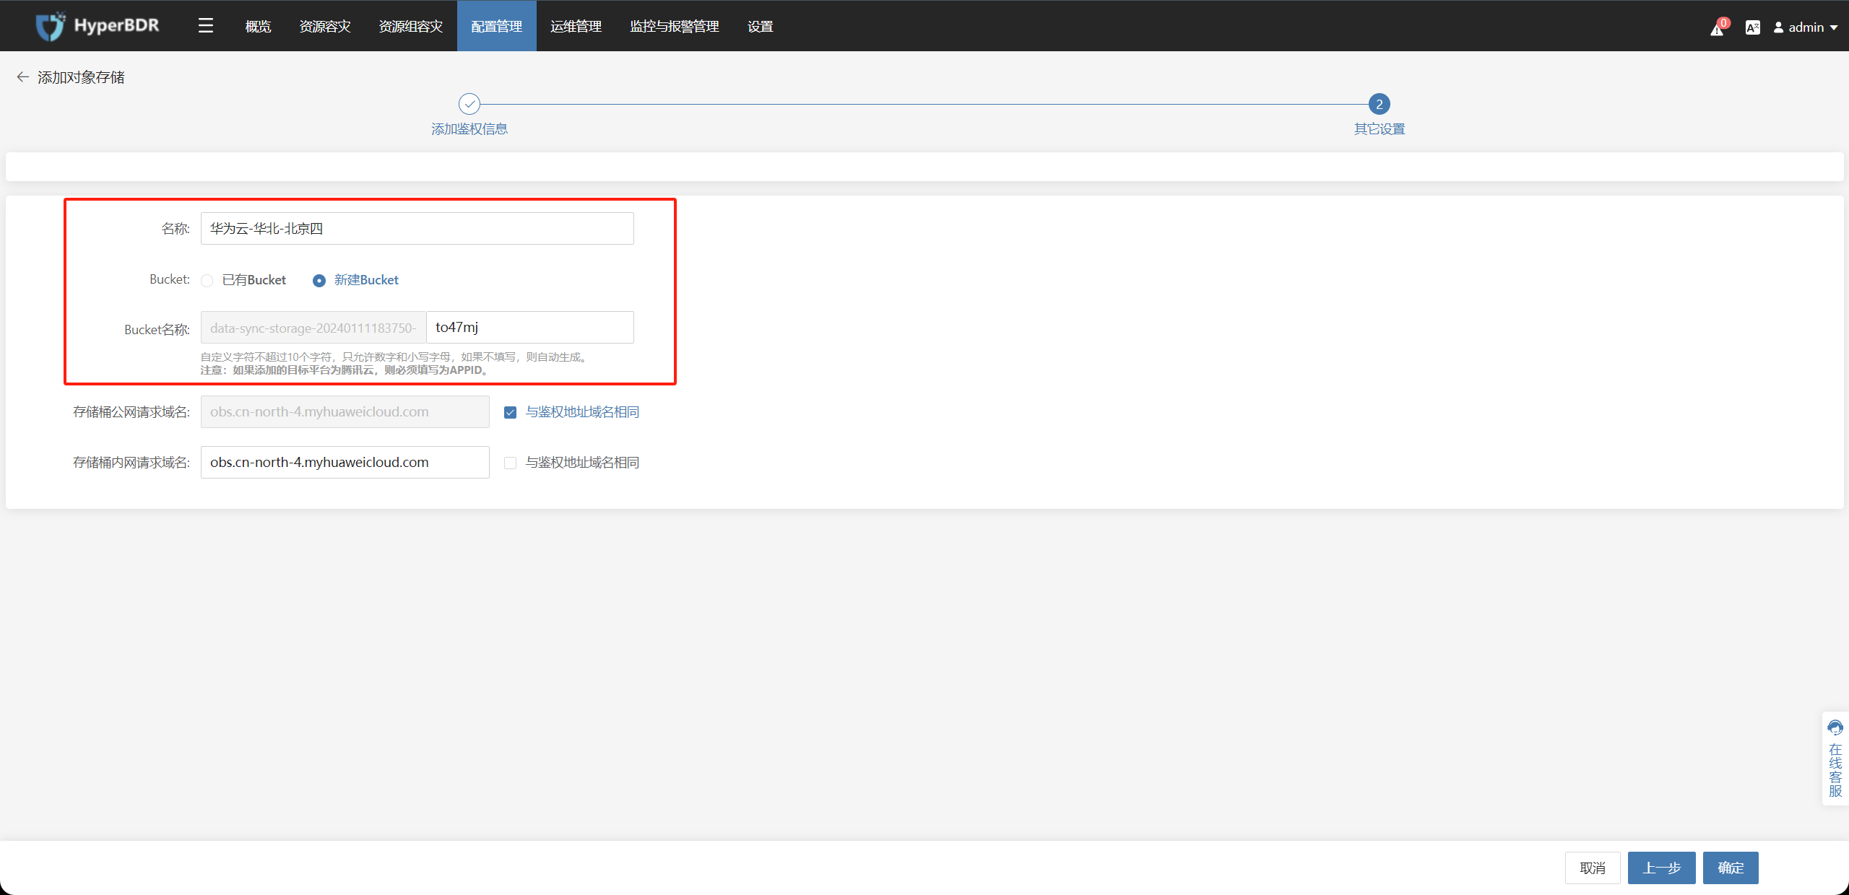Click the back arrow beside 添加对象存储

(x=22, y=77)
